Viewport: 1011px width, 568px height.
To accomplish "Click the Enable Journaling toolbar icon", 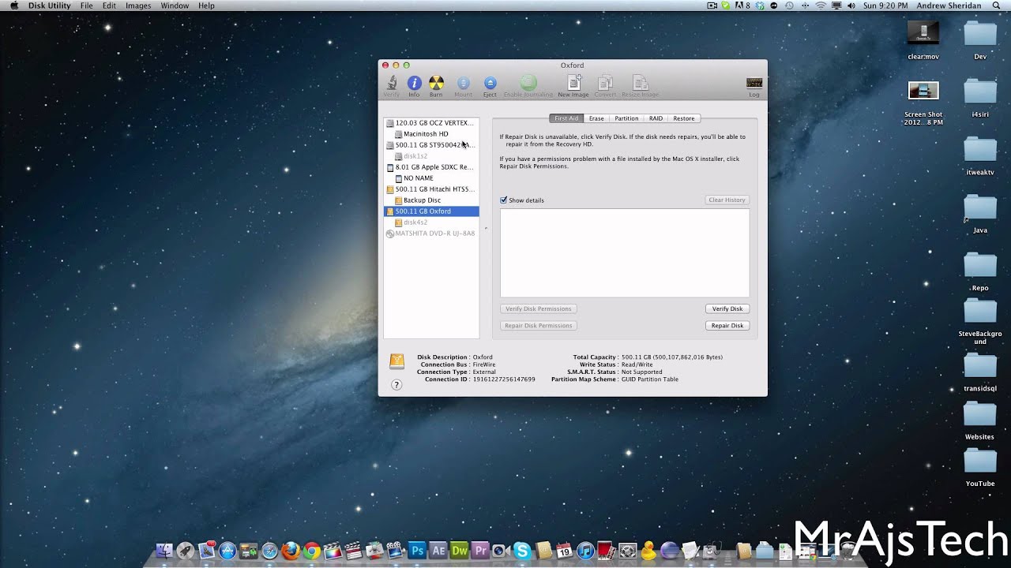I will click(528, 83).
